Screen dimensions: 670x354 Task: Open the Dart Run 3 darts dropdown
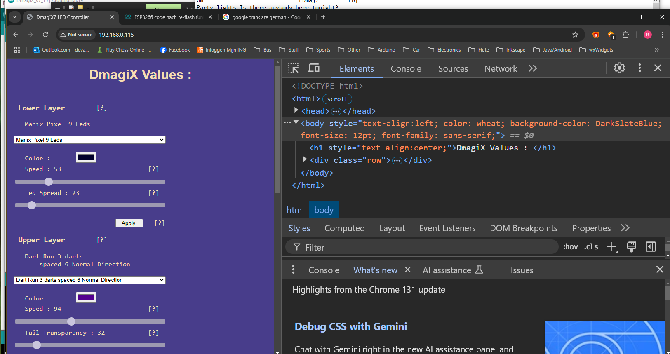[90, 280]
